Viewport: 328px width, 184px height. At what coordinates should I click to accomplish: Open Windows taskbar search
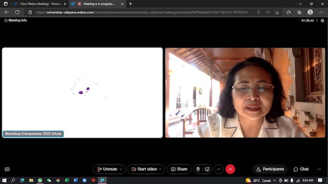tap(13, 180)
